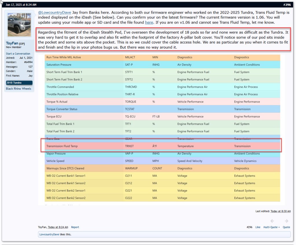The image size is (296, 245).
Task: Click the Joined date Jul 1, 2021
Action: (26, 58)
